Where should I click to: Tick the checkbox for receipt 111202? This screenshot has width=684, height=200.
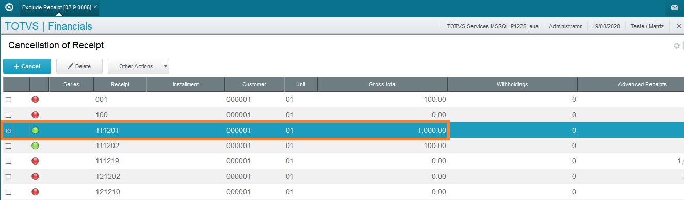point(8,146)
